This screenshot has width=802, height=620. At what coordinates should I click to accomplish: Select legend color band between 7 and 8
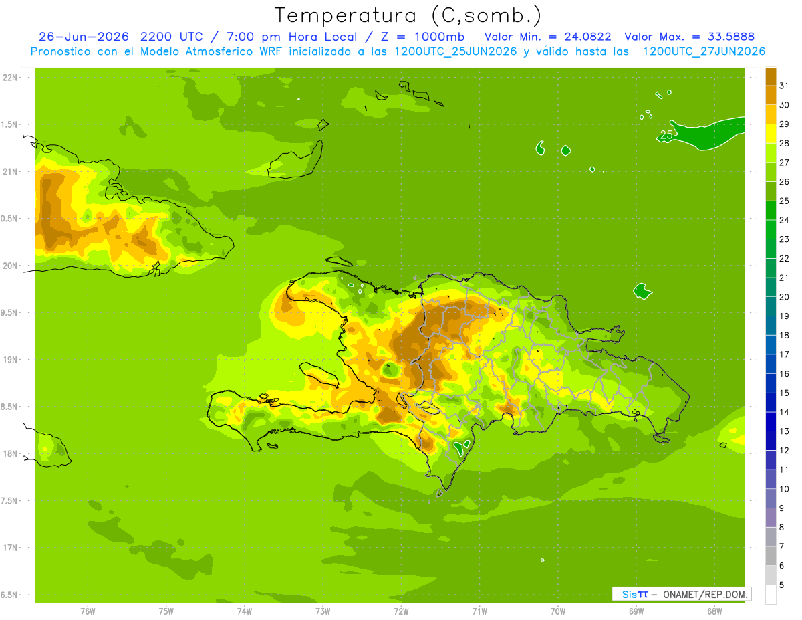771,537
